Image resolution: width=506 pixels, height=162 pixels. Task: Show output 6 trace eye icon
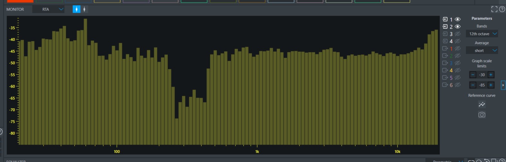pos(457,85)
